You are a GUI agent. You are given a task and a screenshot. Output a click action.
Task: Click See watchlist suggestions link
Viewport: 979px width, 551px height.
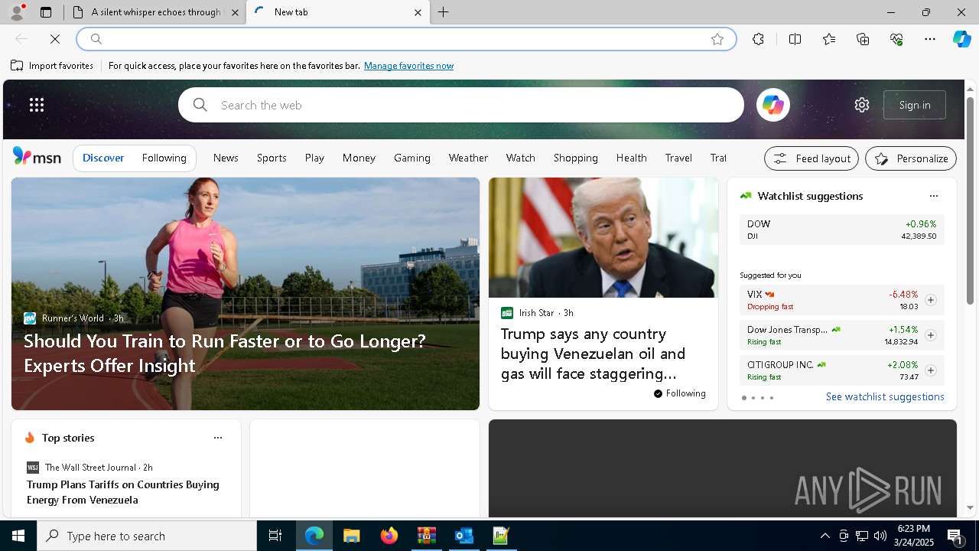coord(885,396)
